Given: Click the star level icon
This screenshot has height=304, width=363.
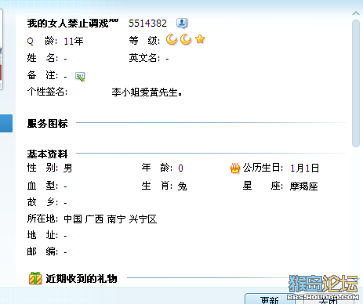Looking at the screenshot, I should point(200,39).
